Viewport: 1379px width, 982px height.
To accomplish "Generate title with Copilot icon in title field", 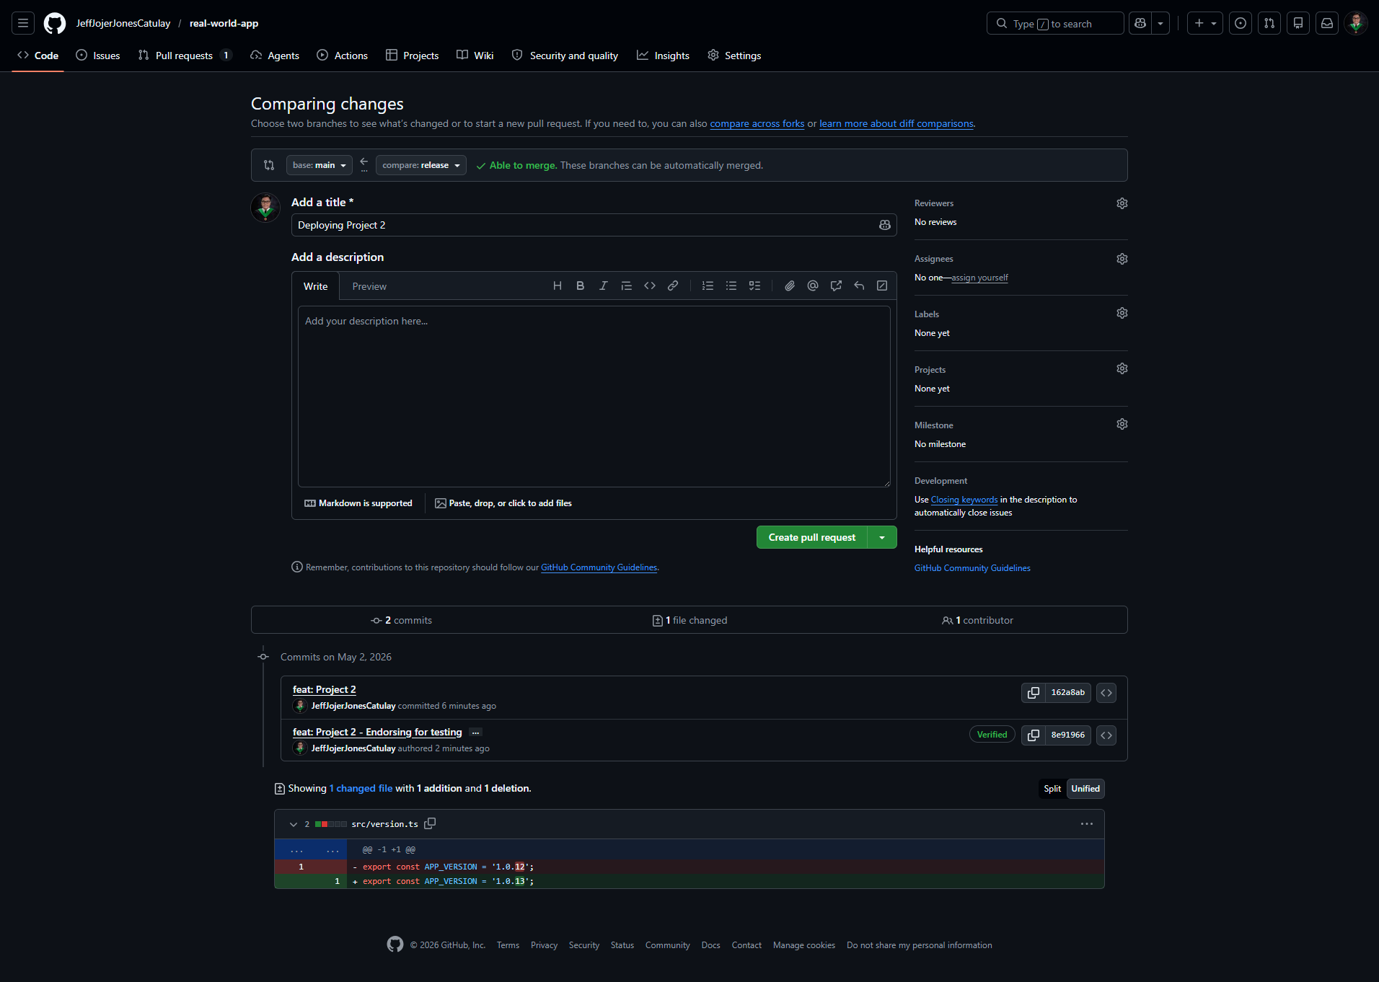I will [885, 225].
